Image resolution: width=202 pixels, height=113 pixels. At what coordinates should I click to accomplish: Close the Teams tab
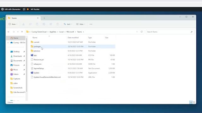tap(38, 18)
